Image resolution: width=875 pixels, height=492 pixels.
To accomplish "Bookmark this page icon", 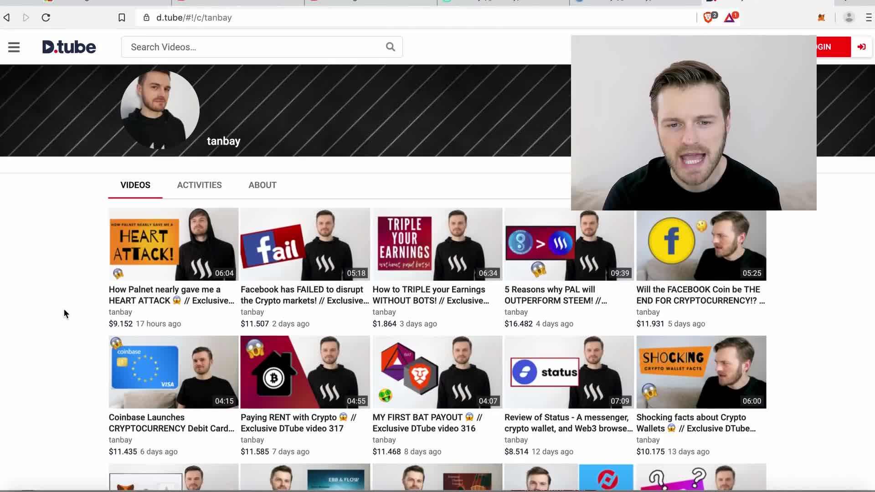I will click(122, 17).
